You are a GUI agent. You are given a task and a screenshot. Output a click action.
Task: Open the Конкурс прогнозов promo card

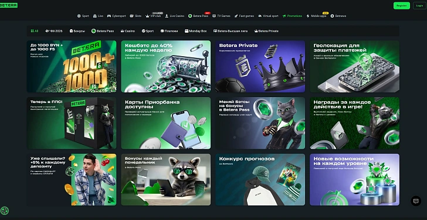click(x=260, y=180)
